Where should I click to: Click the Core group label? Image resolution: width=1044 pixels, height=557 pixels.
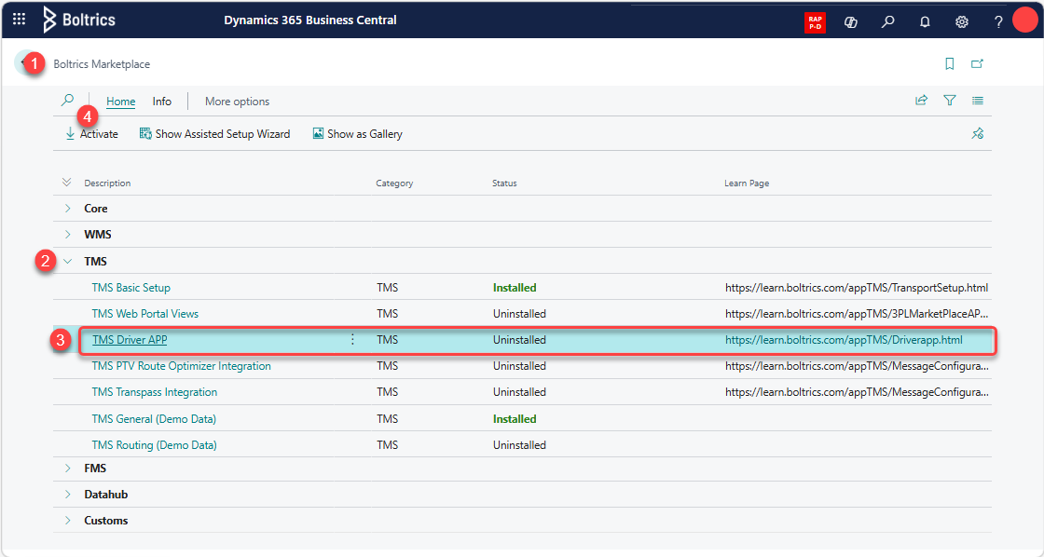pyautogui.click(x=96, y=209)
